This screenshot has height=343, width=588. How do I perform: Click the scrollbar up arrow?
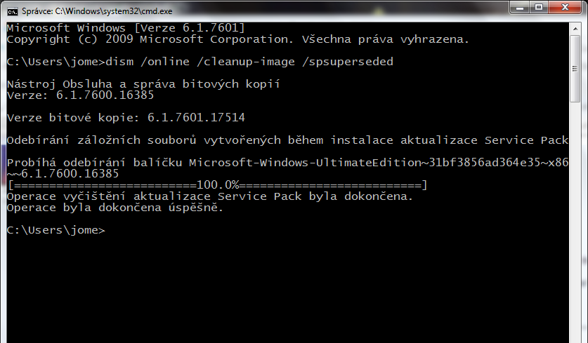point(575,29)
